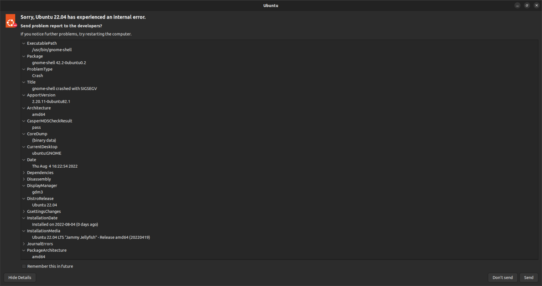Collapse the Title entry
The image size is (542, 286).
click(23, 82)
